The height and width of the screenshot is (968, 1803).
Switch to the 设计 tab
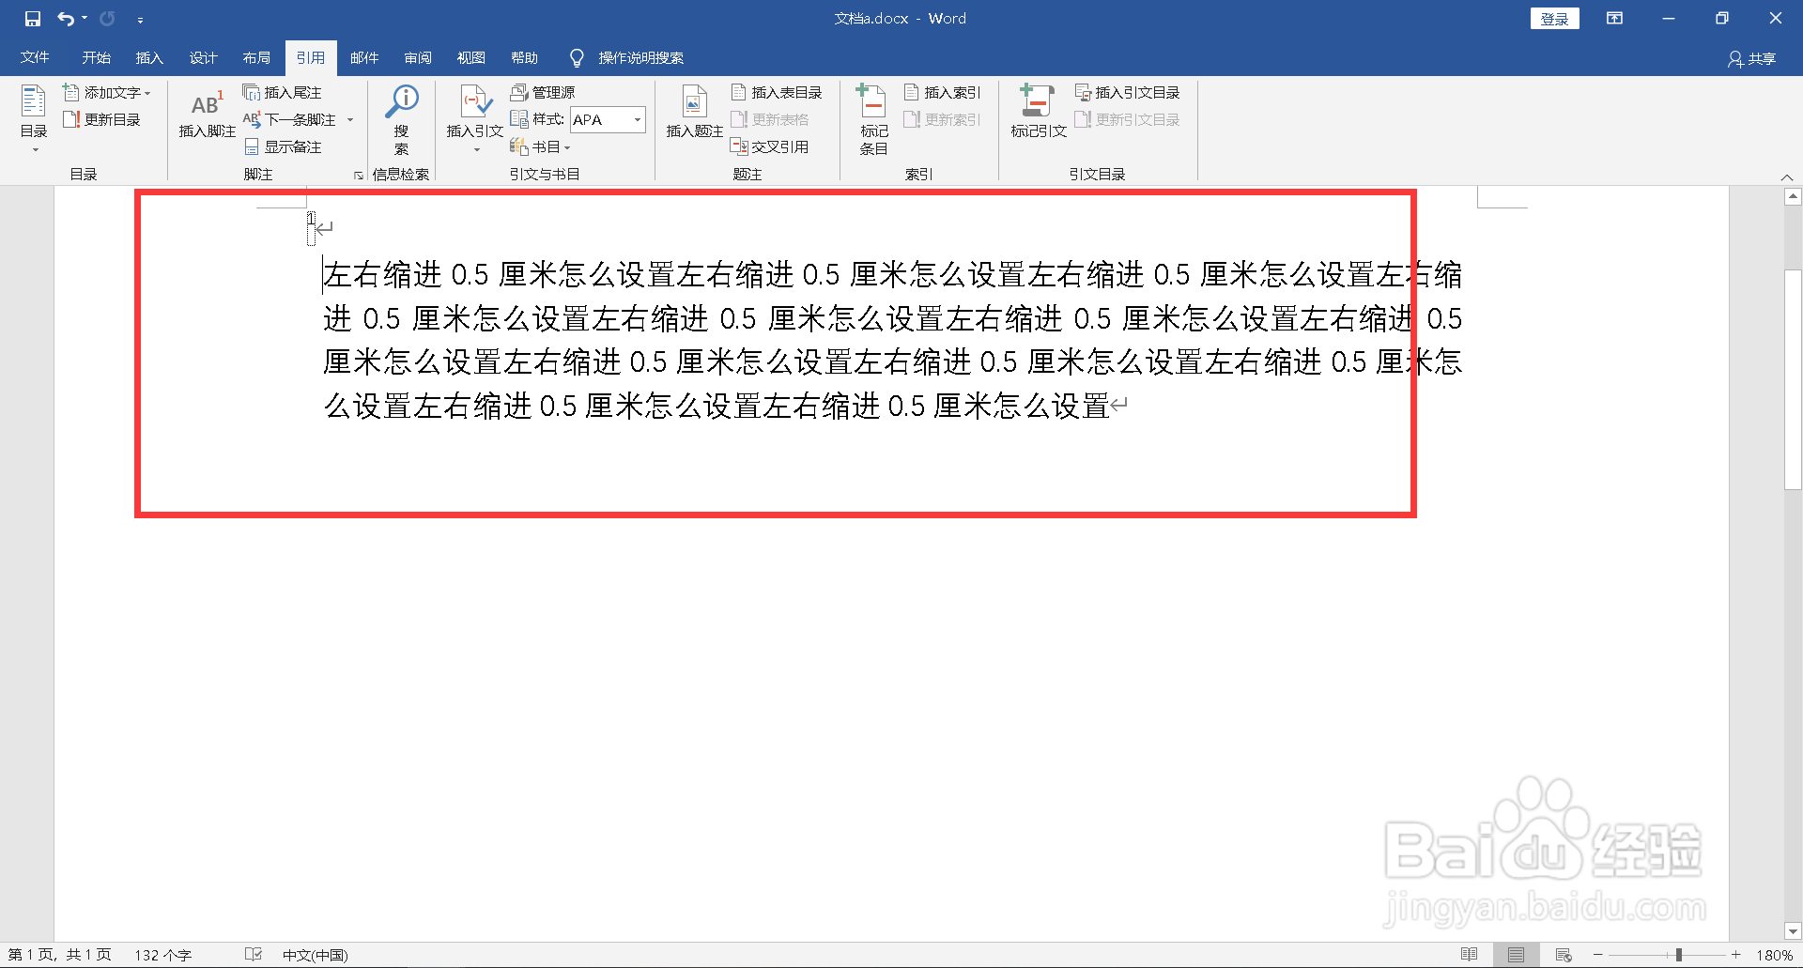coord(203,58)
